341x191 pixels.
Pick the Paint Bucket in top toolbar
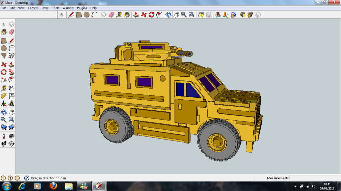[127, 15]
